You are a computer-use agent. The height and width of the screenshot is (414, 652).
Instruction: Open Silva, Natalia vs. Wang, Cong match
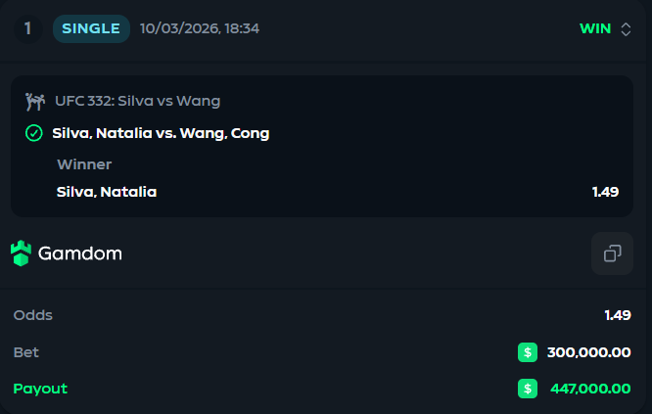click(161, 133)
